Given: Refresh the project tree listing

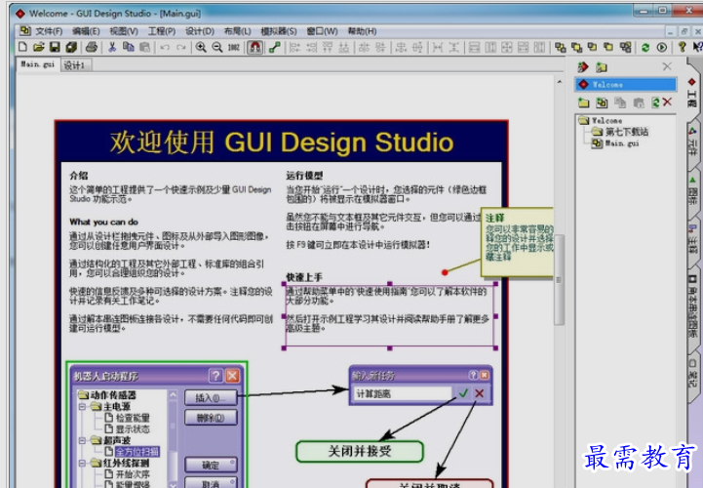Looking at the screenshot, I should click(655, 102).
